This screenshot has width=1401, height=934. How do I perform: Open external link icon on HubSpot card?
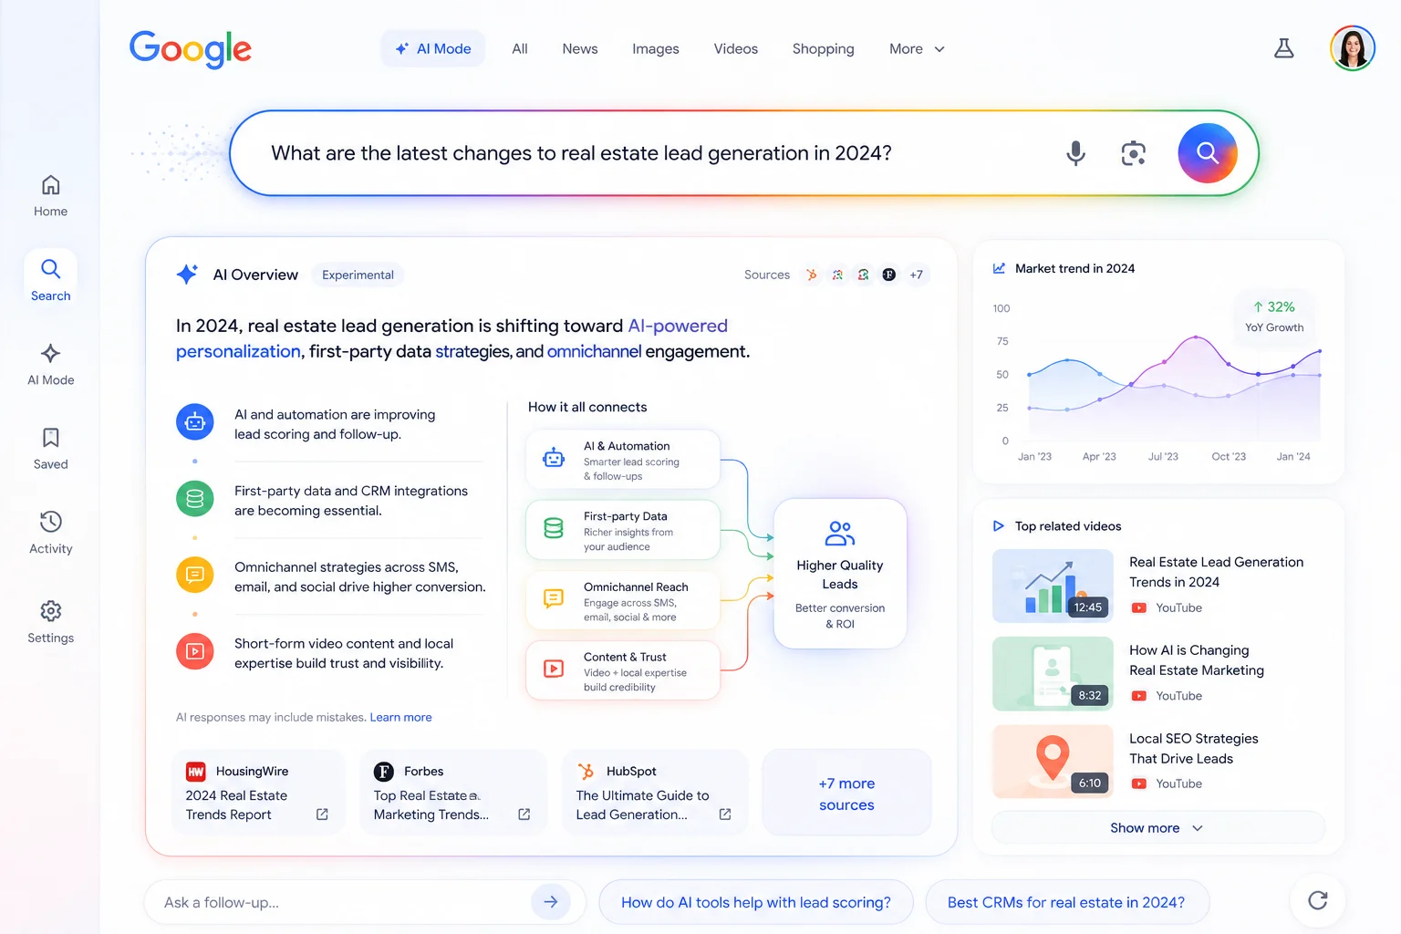(725, 815)
